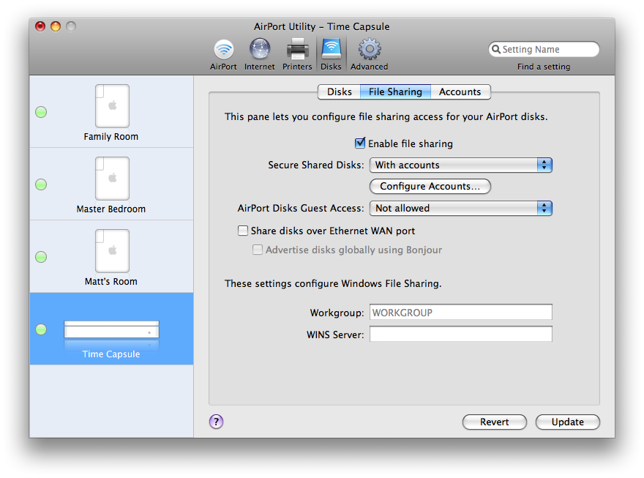Click the Family Room label in sidebar
This screenshot has height=478, width=644.
tap(111, 137)
